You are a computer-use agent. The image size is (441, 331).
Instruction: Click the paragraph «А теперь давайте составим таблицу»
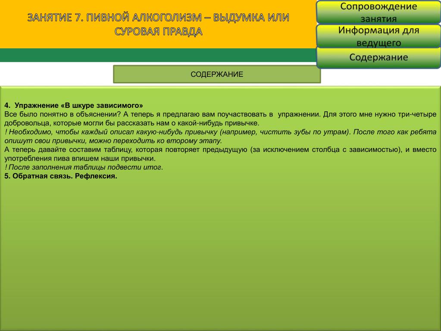pos(221,154)
